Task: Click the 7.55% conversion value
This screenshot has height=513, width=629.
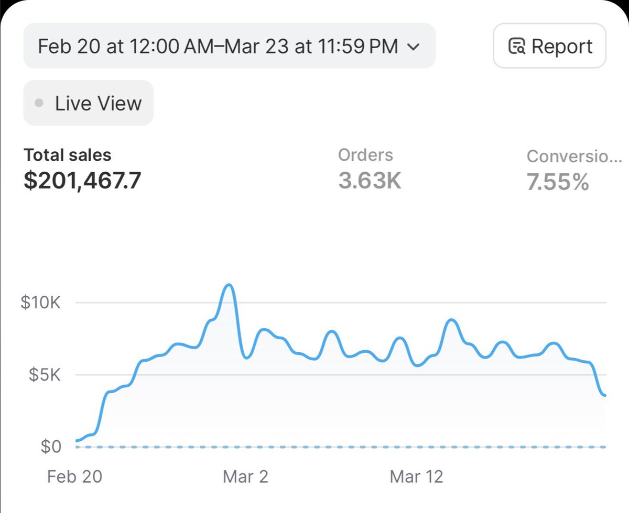Action: [x=558, y=182]
